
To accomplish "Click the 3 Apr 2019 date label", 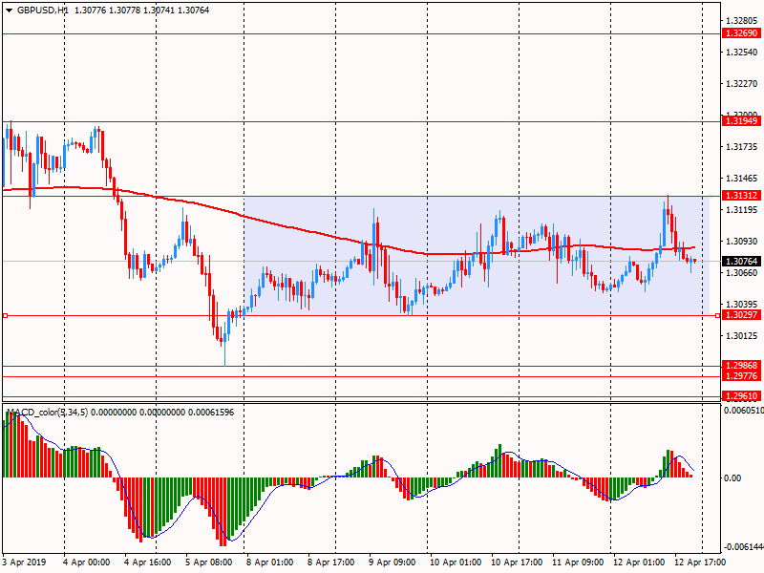I will (x=25, y=562).
